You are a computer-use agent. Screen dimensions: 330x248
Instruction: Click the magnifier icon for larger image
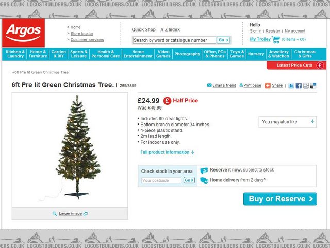[x=55, y=214]
